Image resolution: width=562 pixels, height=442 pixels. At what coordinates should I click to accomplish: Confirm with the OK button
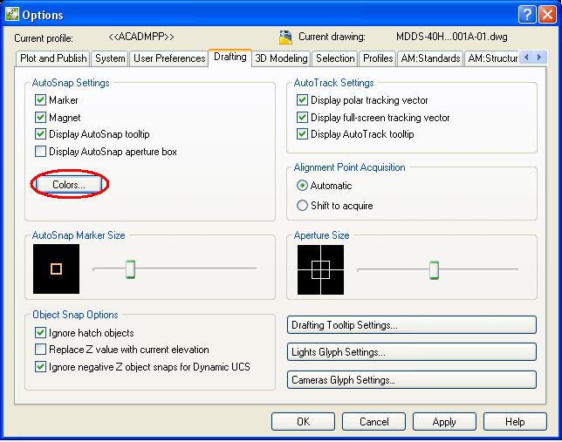pyautogui.click(x=303, y=422)
